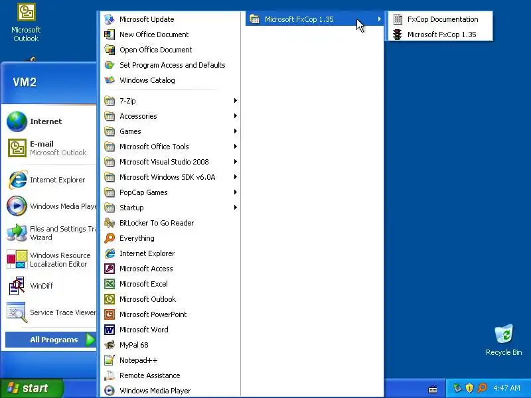Click the Microsoft FxCop 1.35 folder icon
This screenshot has height=398, width=531.
254,19
